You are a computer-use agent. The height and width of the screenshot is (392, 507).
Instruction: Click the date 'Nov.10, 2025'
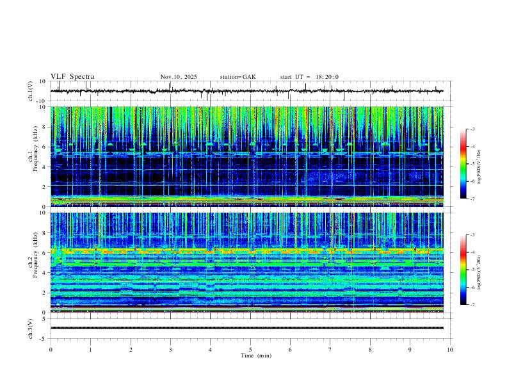(179, 77)
